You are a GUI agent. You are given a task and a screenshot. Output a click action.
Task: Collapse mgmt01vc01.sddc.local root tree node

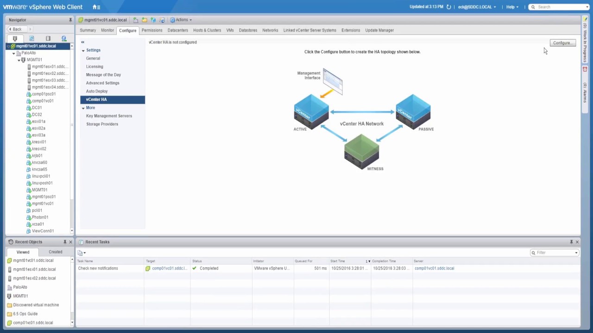click(8, 46)
